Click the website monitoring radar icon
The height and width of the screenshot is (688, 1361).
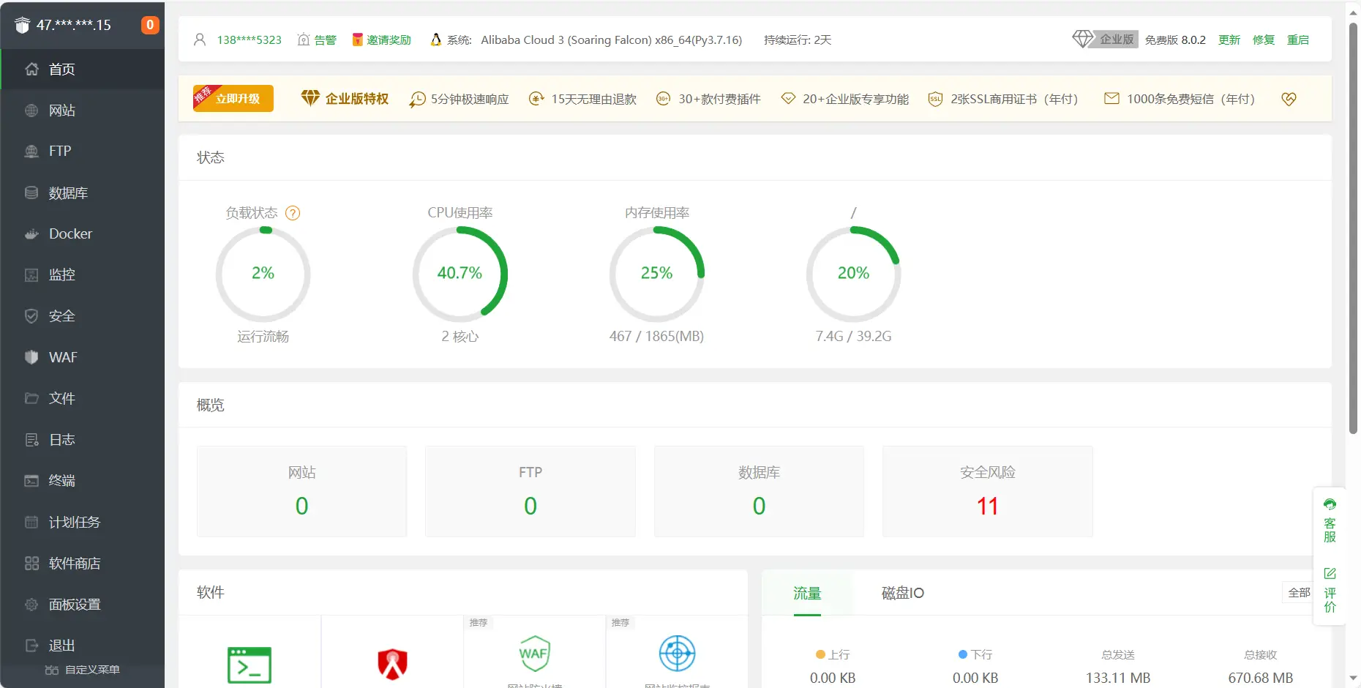point(677,654)
